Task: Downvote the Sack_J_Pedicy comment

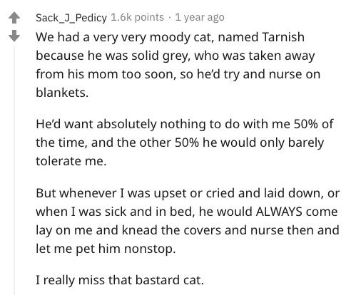Action: pyautogui.click(x=14, y=36)
